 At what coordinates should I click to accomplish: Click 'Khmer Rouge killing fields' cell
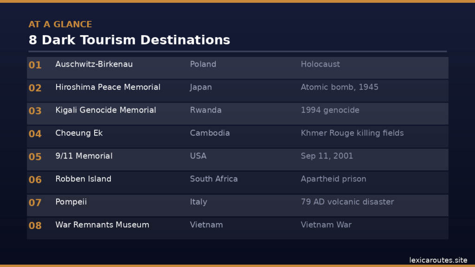coord(353,133)
